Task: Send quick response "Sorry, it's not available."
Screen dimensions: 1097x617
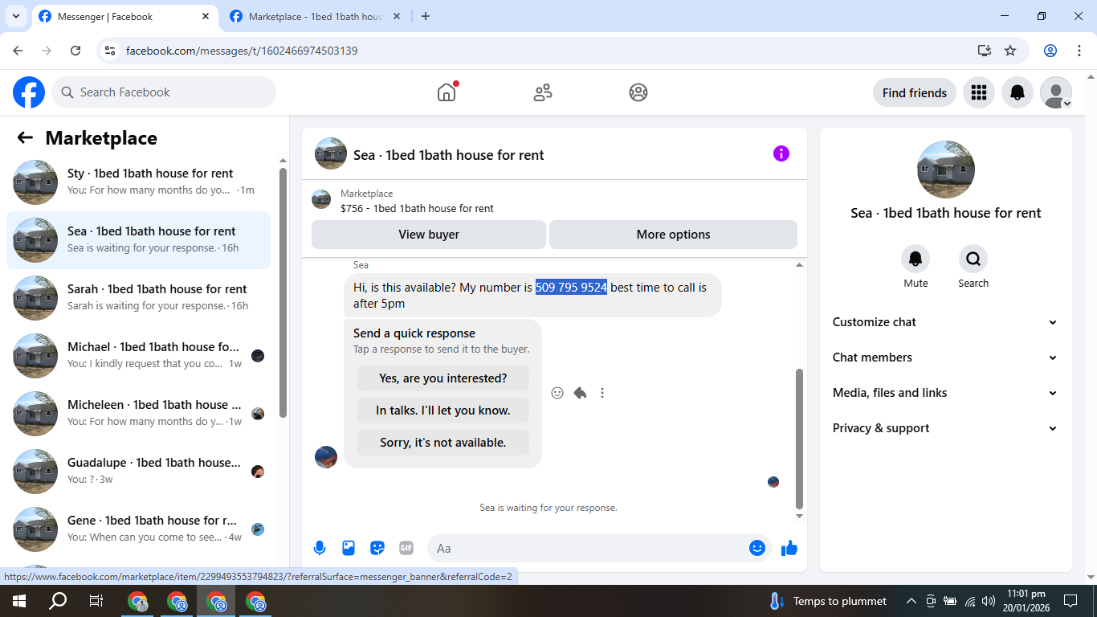Action: 443,443
